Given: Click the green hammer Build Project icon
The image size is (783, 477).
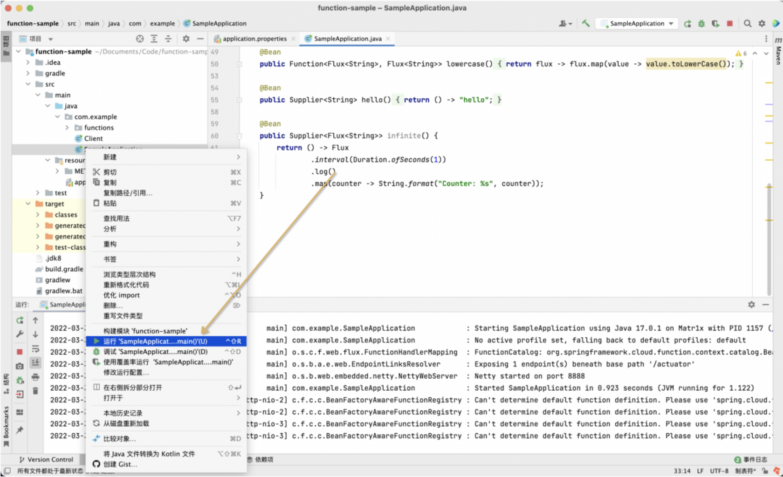Looking at the screenshot, I should pos(586,23).
